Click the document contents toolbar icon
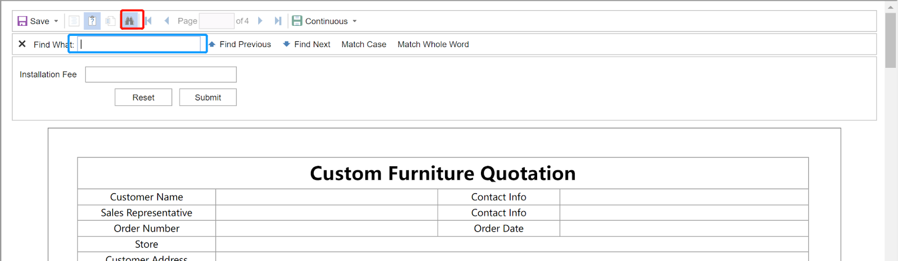The height and width of the screenshot is (261, 898). tap(74, 21)
